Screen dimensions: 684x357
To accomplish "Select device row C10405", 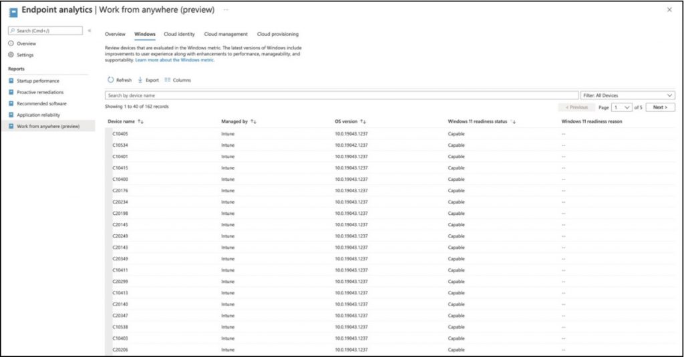I will [389, 134].
